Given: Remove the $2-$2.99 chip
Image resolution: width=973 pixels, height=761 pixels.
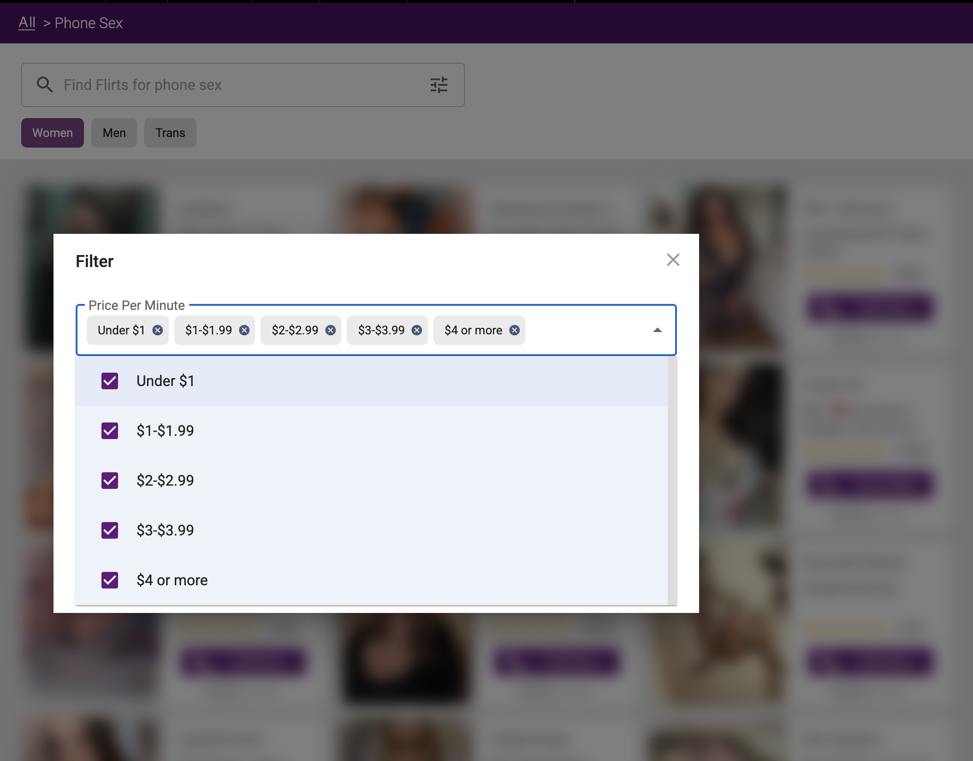Looking at the screenshot, I should [x=331, y=330].
